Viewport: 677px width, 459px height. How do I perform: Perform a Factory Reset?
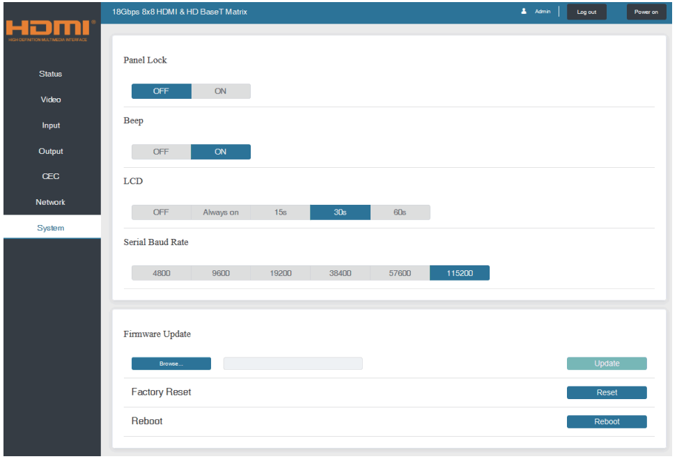coord(606,392)
